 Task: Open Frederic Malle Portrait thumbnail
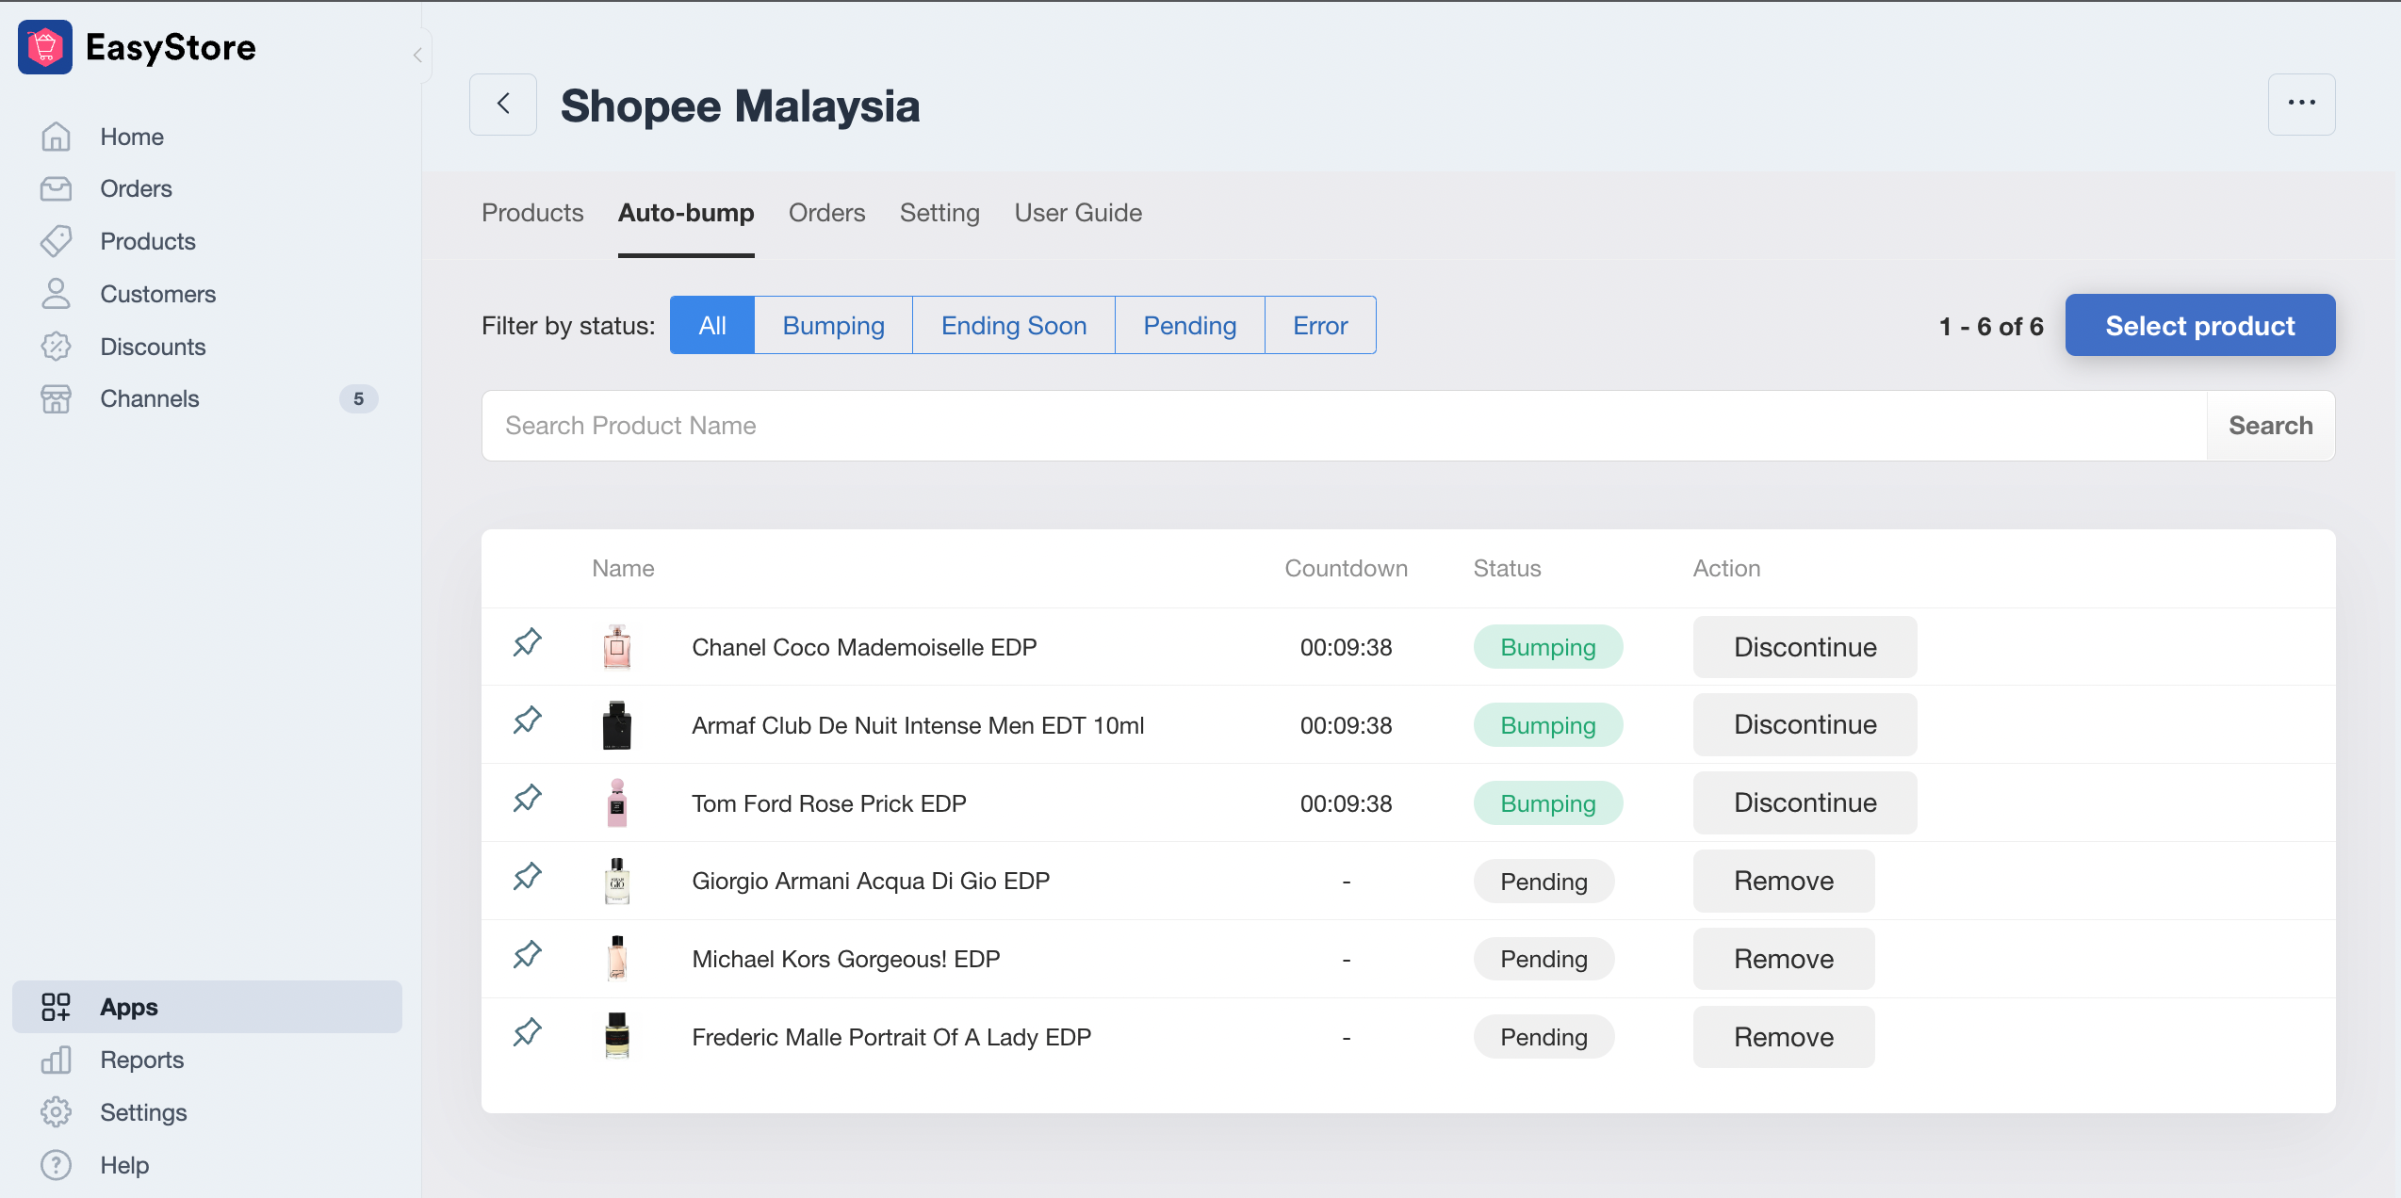pyautogui.click(x=617, y=1037)
